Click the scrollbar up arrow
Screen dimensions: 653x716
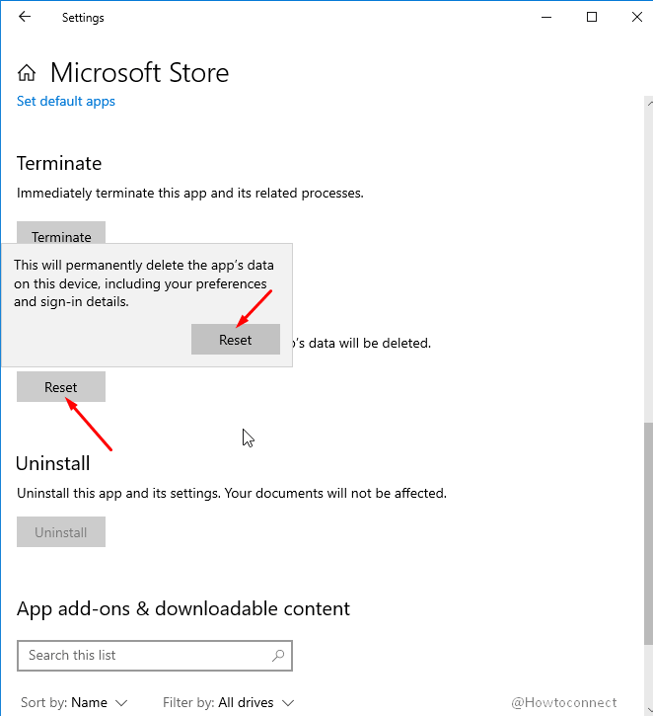(649, 104)
